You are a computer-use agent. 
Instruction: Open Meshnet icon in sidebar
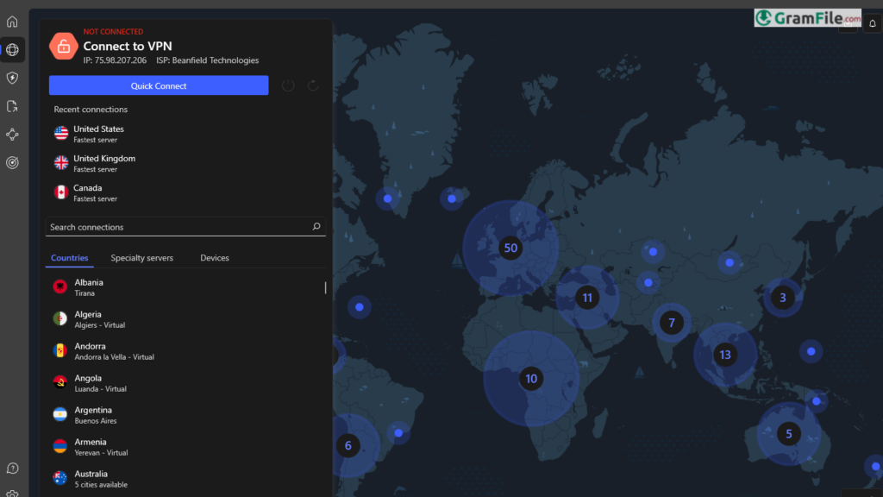click(12, 134)
